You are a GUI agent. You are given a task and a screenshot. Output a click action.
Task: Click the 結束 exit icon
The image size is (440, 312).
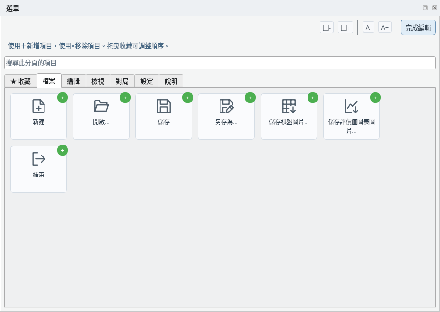point(39,159)
